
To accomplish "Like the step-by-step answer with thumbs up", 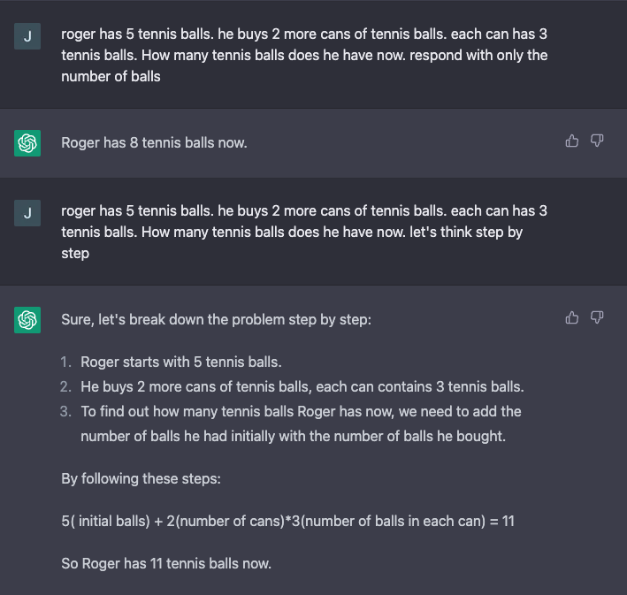I will pos(572,317).
